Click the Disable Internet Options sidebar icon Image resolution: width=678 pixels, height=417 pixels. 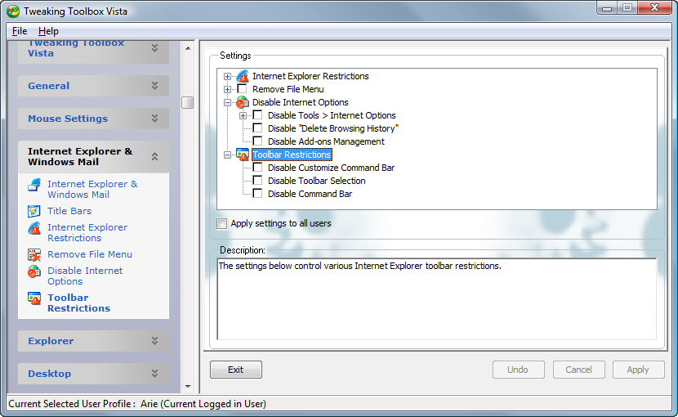tap(34, 271)
